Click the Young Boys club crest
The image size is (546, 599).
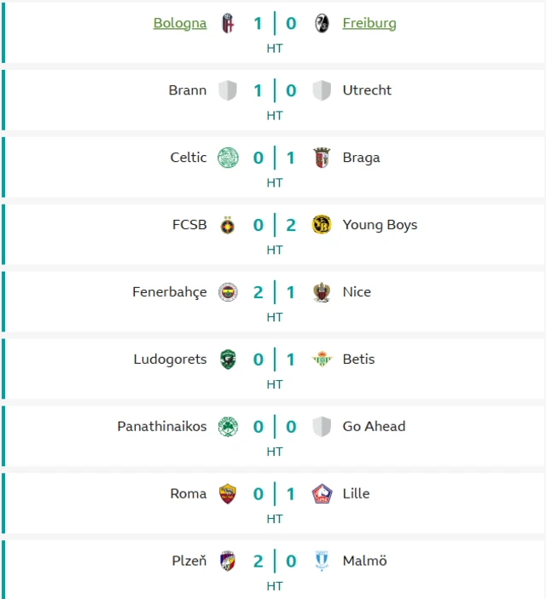click(x=322, y=225)
